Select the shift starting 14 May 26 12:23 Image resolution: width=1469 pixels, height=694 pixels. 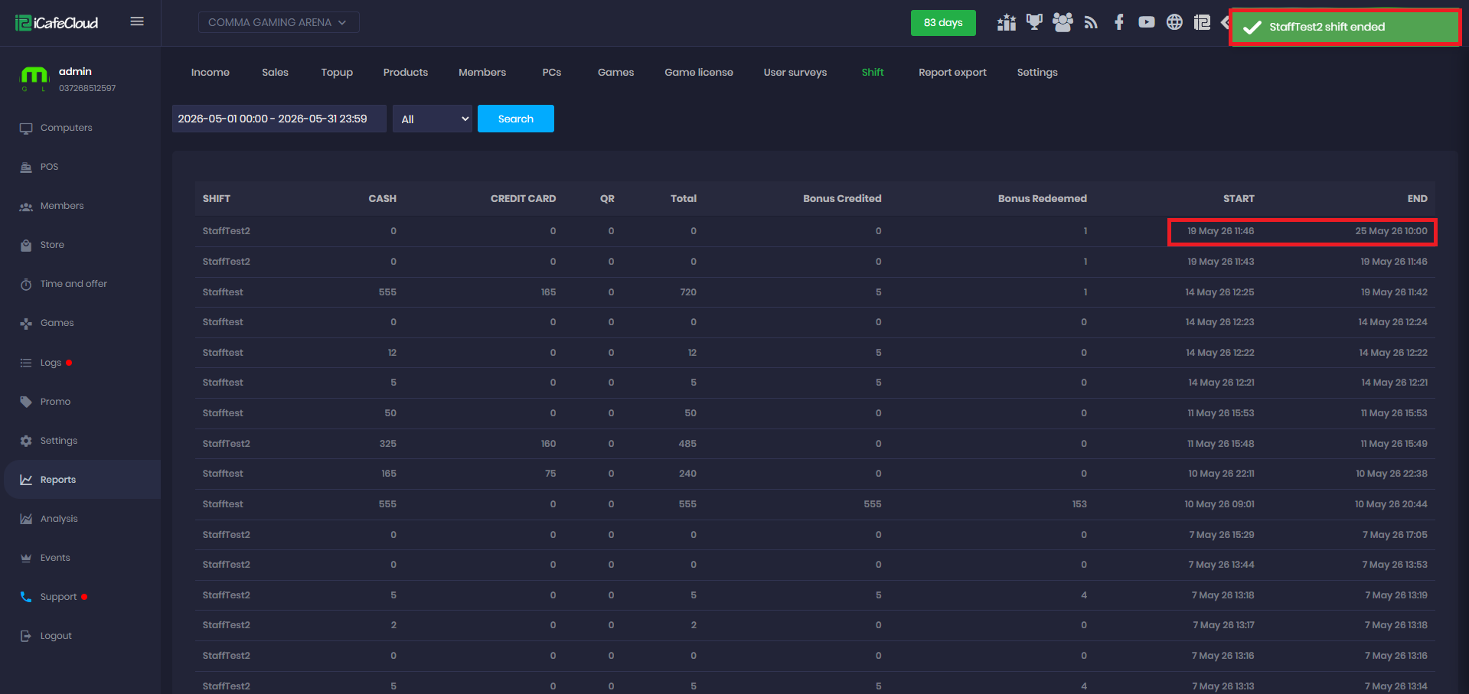pos(814,322)
